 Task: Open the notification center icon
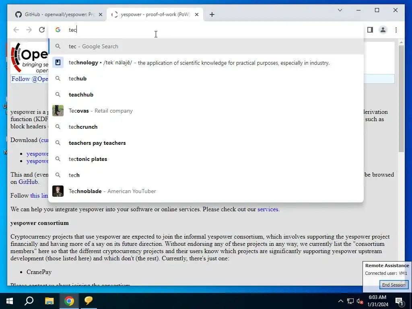[x=399, y=301]
